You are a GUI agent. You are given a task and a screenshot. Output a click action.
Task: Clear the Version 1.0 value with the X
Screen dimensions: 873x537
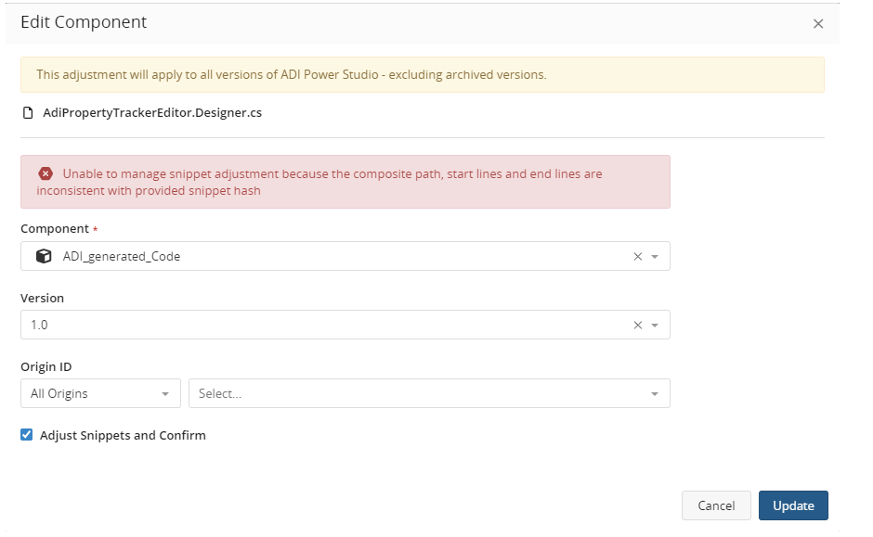point(638,326)
